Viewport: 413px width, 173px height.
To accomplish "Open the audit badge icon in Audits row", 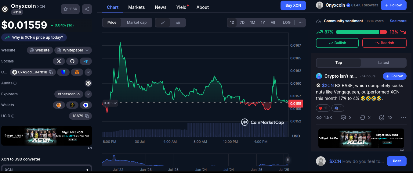I will click(x=88, y=83).
